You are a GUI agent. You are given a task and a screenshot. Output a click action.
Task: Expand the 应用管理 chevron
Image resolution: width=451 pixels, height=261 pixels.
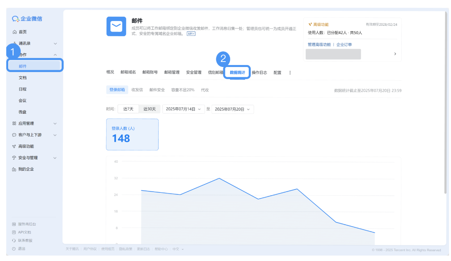[x=55, y=123]
